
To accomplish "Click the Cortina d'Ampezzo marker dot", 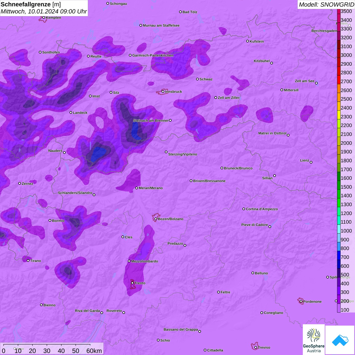I will (x=244, y=209).
